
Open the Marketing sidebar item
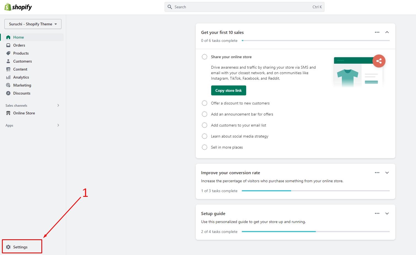pos(22,85)
